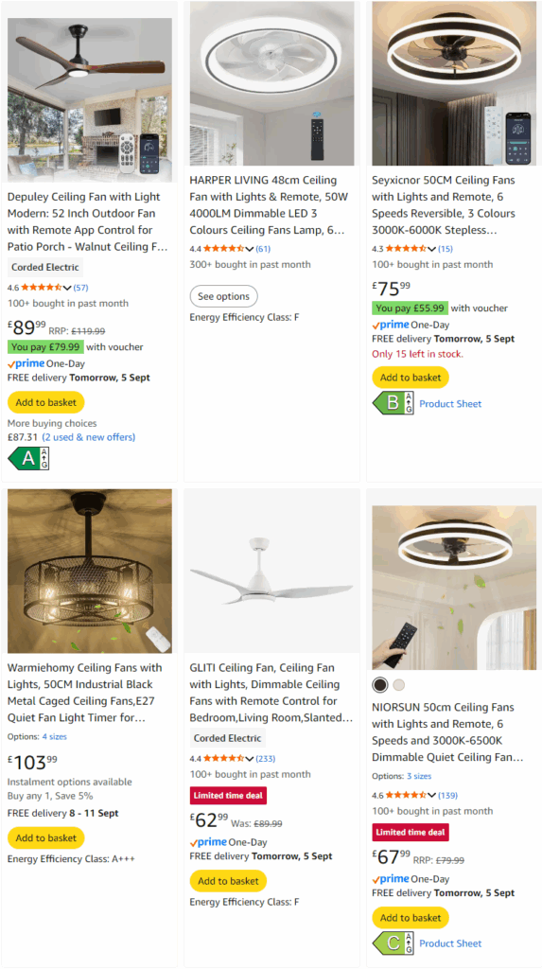542x969 pixels.
Task: Select the dark brown colour swatch
Action: [380, 685]
